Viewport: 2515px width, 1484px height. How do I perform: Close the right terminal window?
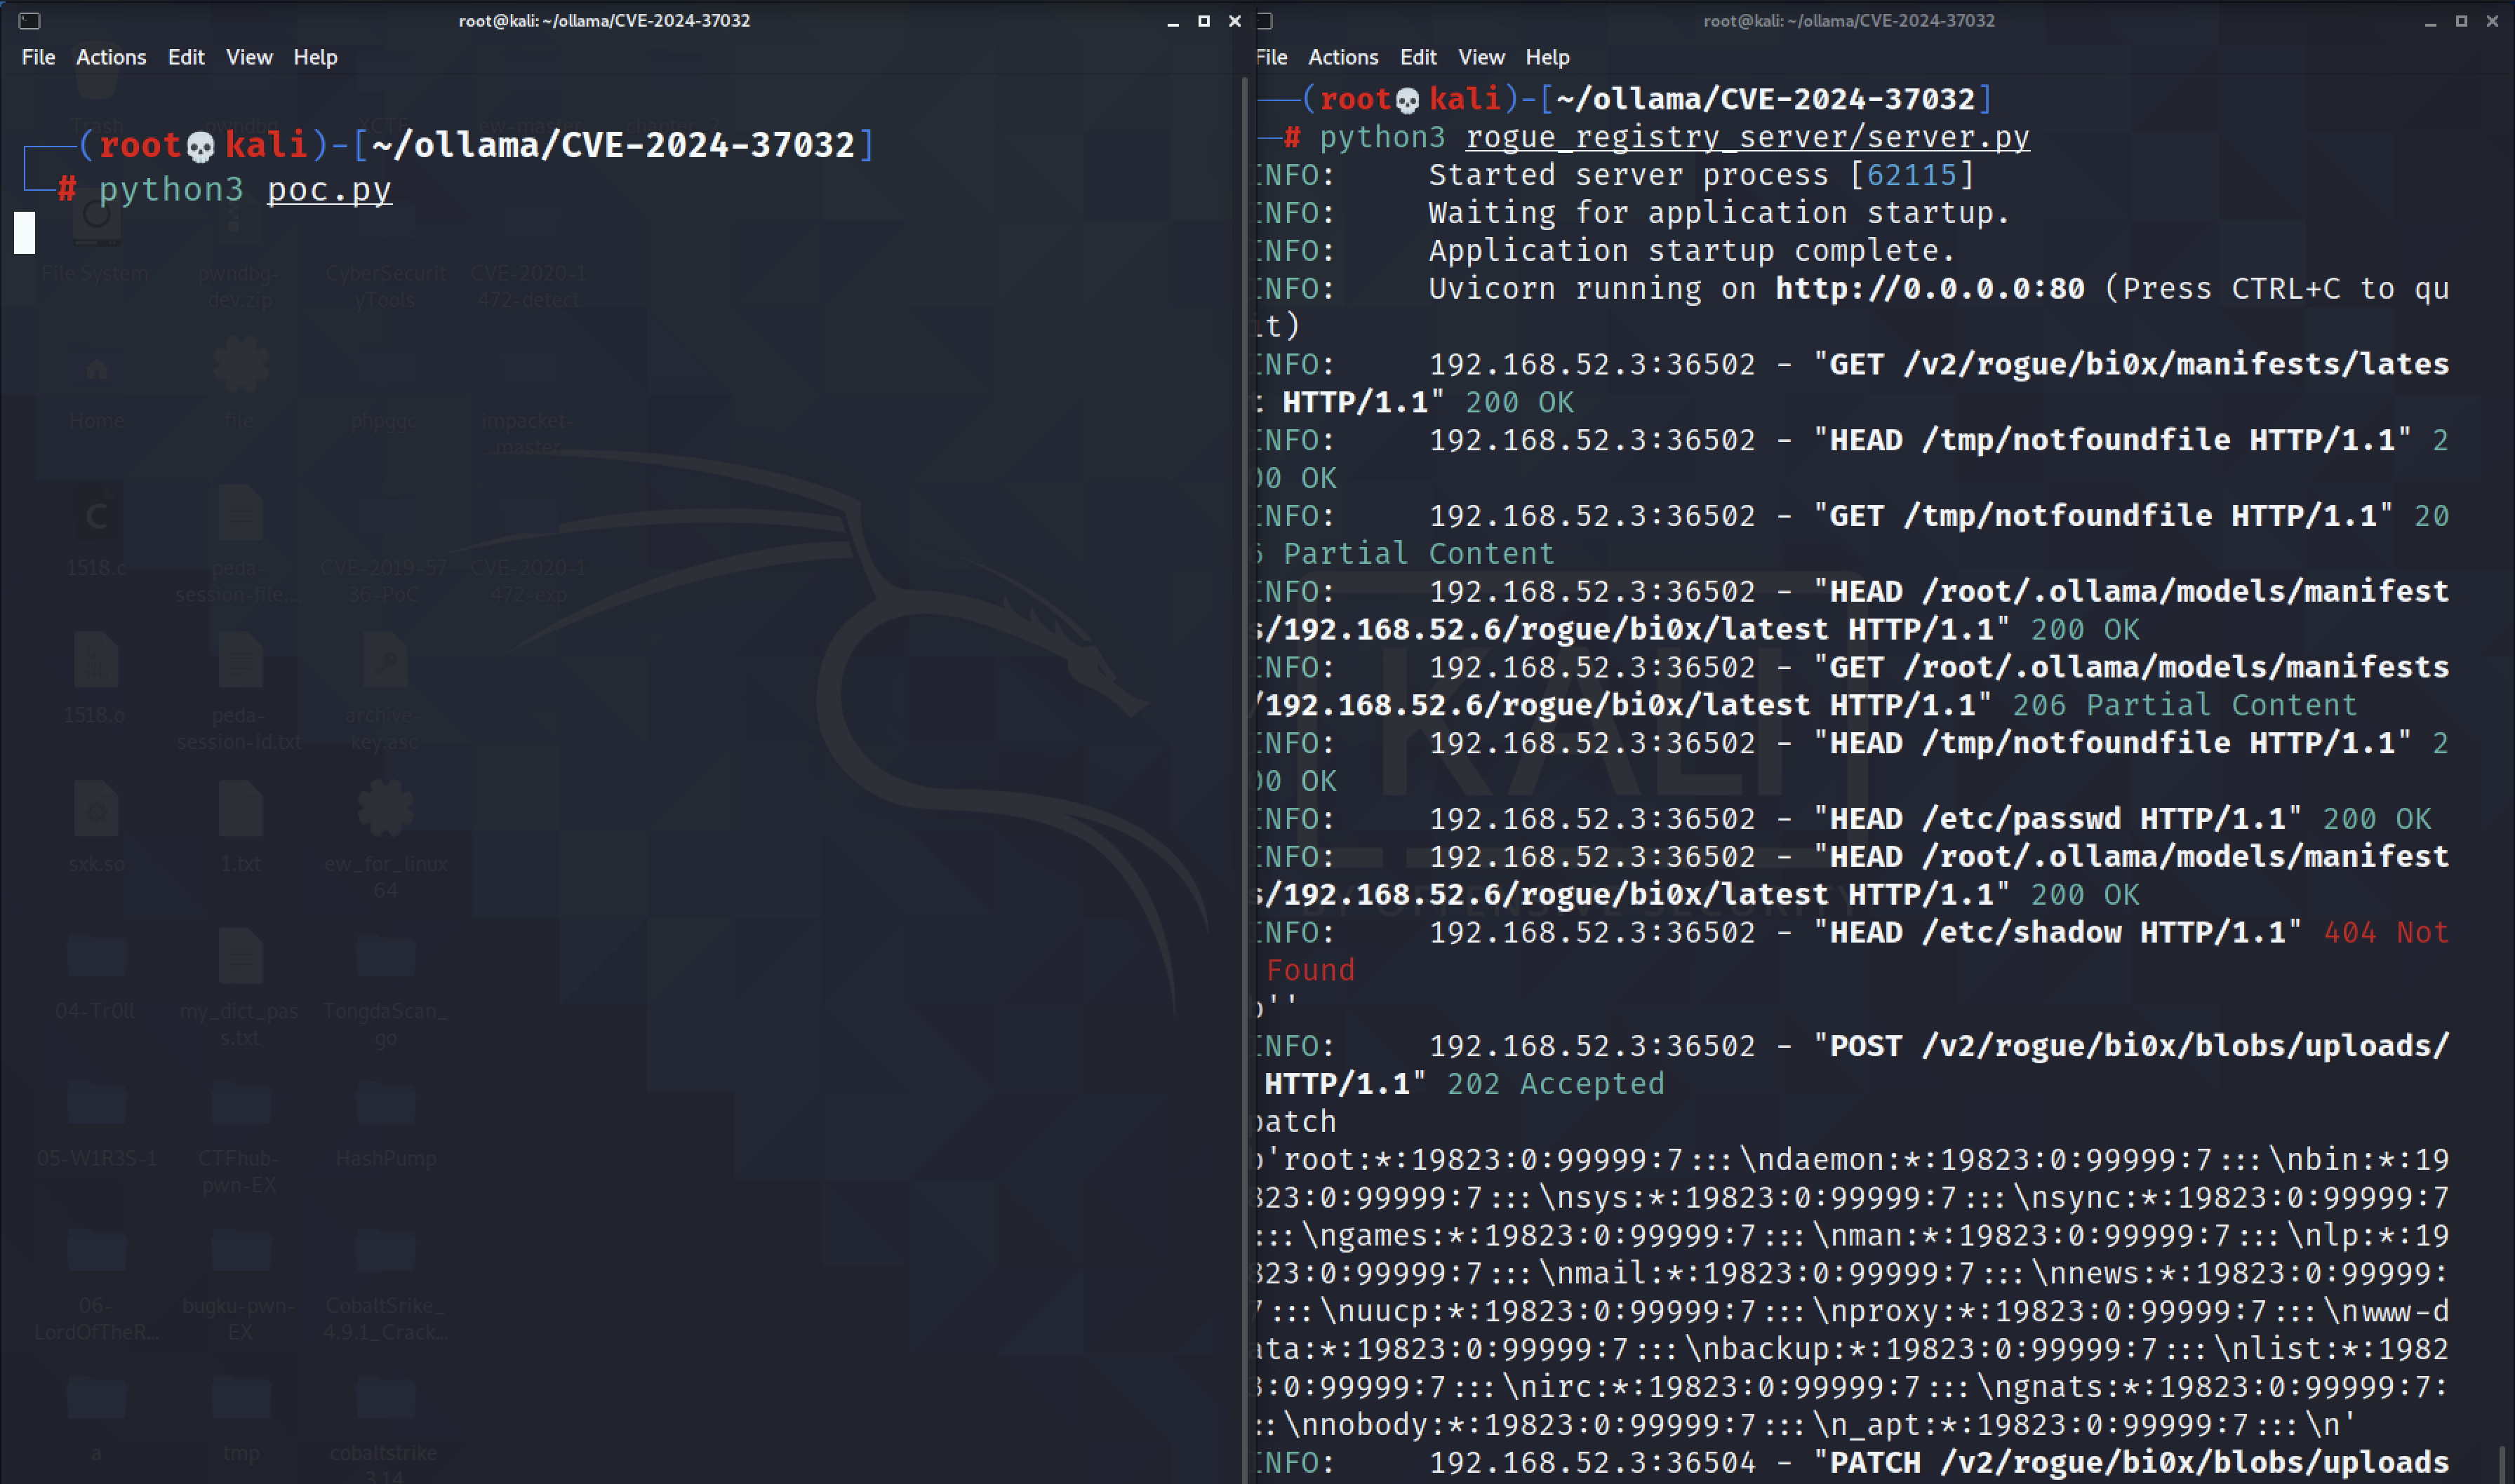pos(2492,21)
